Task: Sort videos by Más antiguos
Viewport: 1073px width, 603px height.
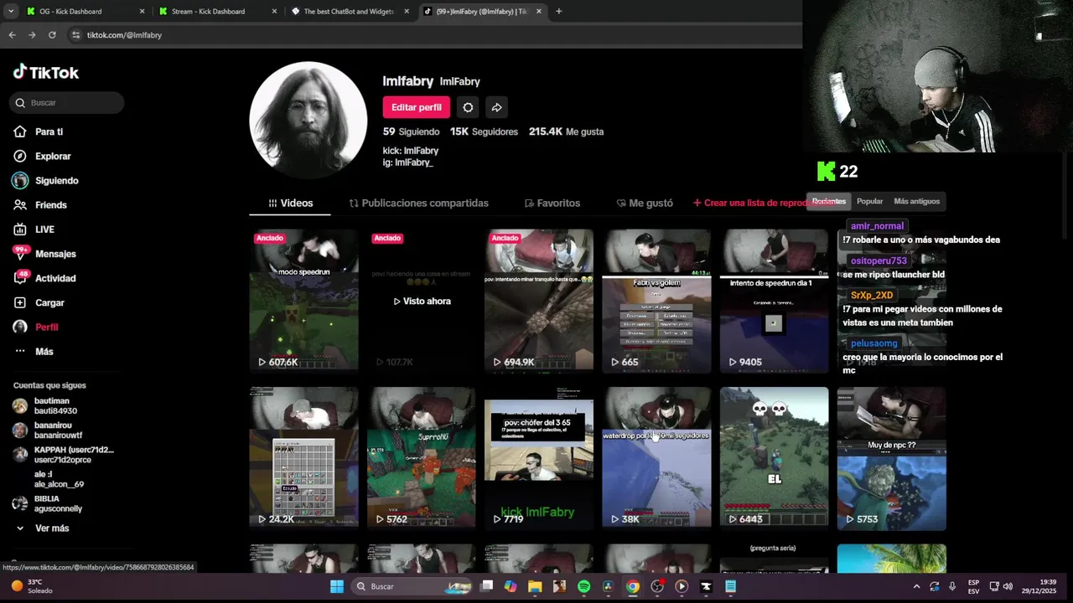Action: click(x=916, y=201)
